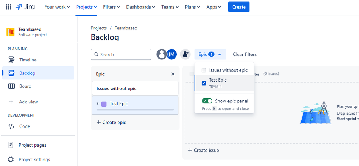The image size is (359, 166).
Task: Click the Code icon under Development
Action: [11, 126]
